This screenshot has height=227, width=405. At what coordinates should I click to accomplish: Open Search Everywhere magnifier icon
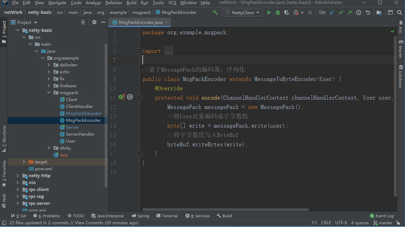pos(399,12)
